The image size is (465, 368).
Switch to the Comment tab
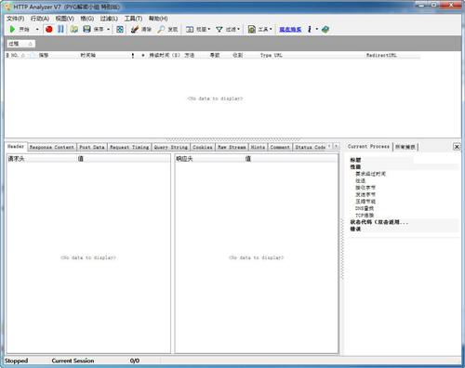click(x=280, y=147)
